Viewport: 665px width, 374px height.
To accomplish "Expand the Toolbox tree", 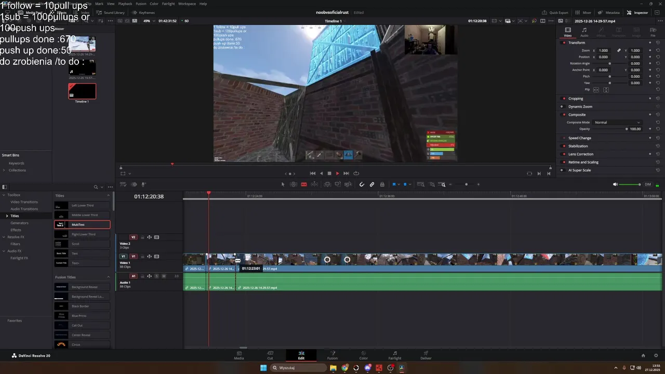I will click(4, 195).
